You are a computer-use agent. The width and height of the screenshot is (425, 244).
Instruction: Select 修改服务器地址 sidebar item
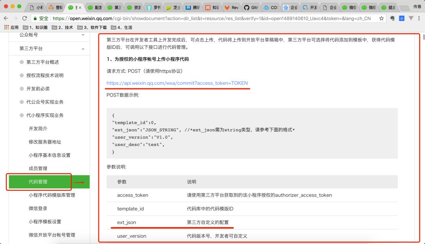(x=45, y=142)
